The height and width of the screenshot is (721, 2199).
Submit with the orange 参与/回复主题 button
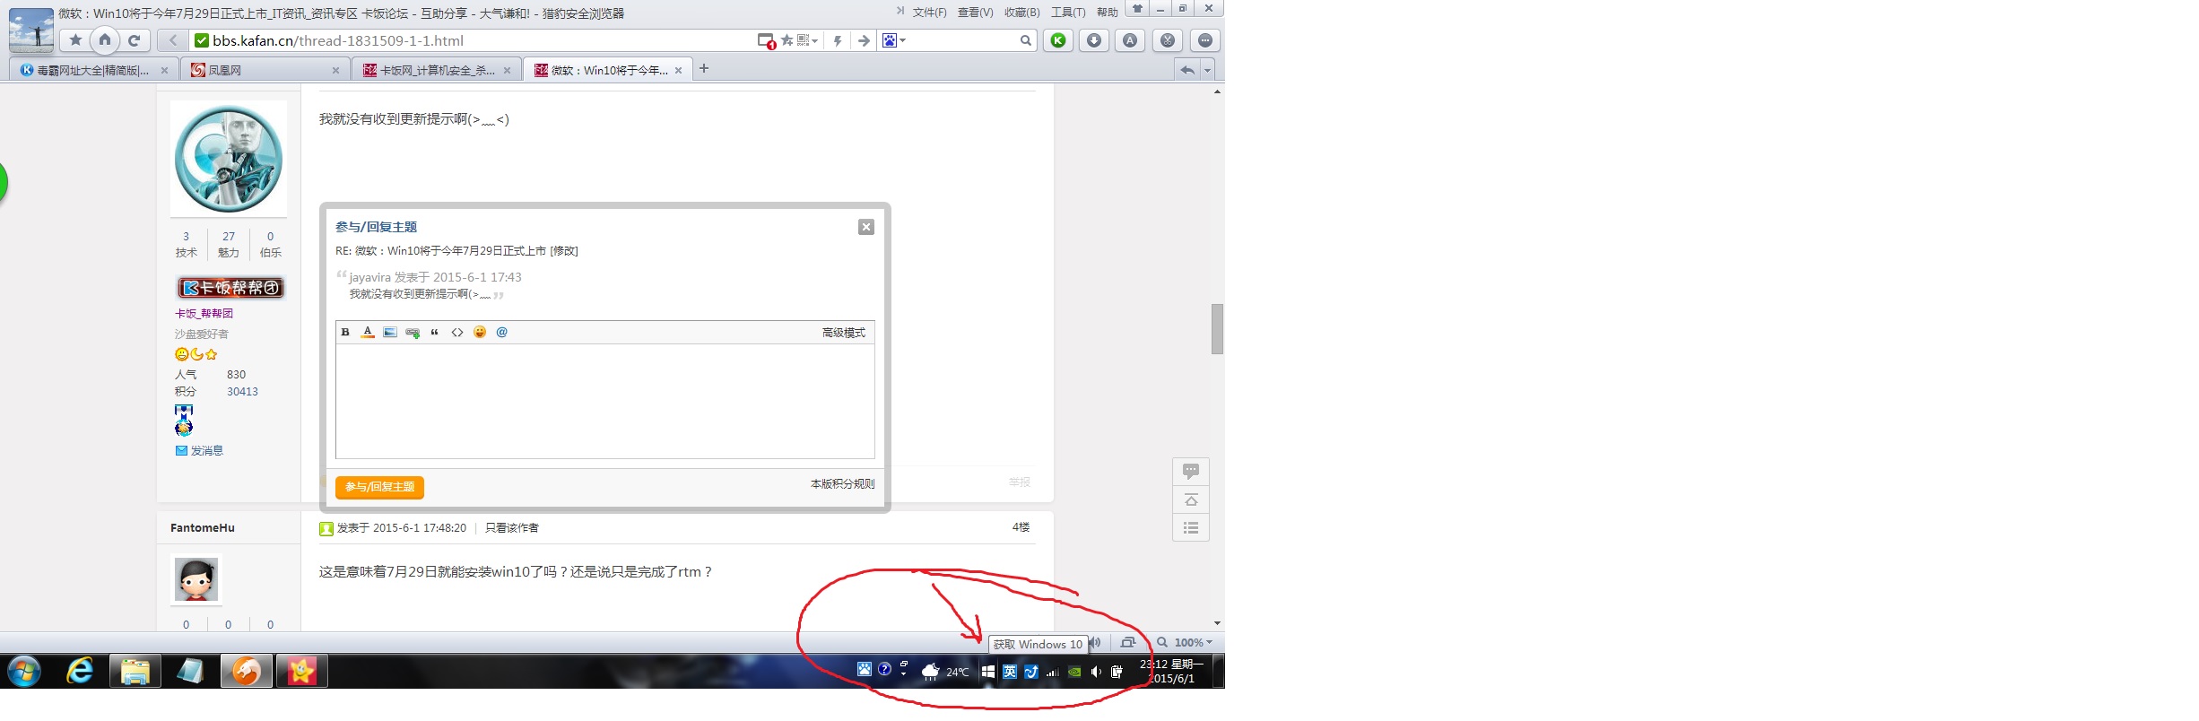point(379,487)
